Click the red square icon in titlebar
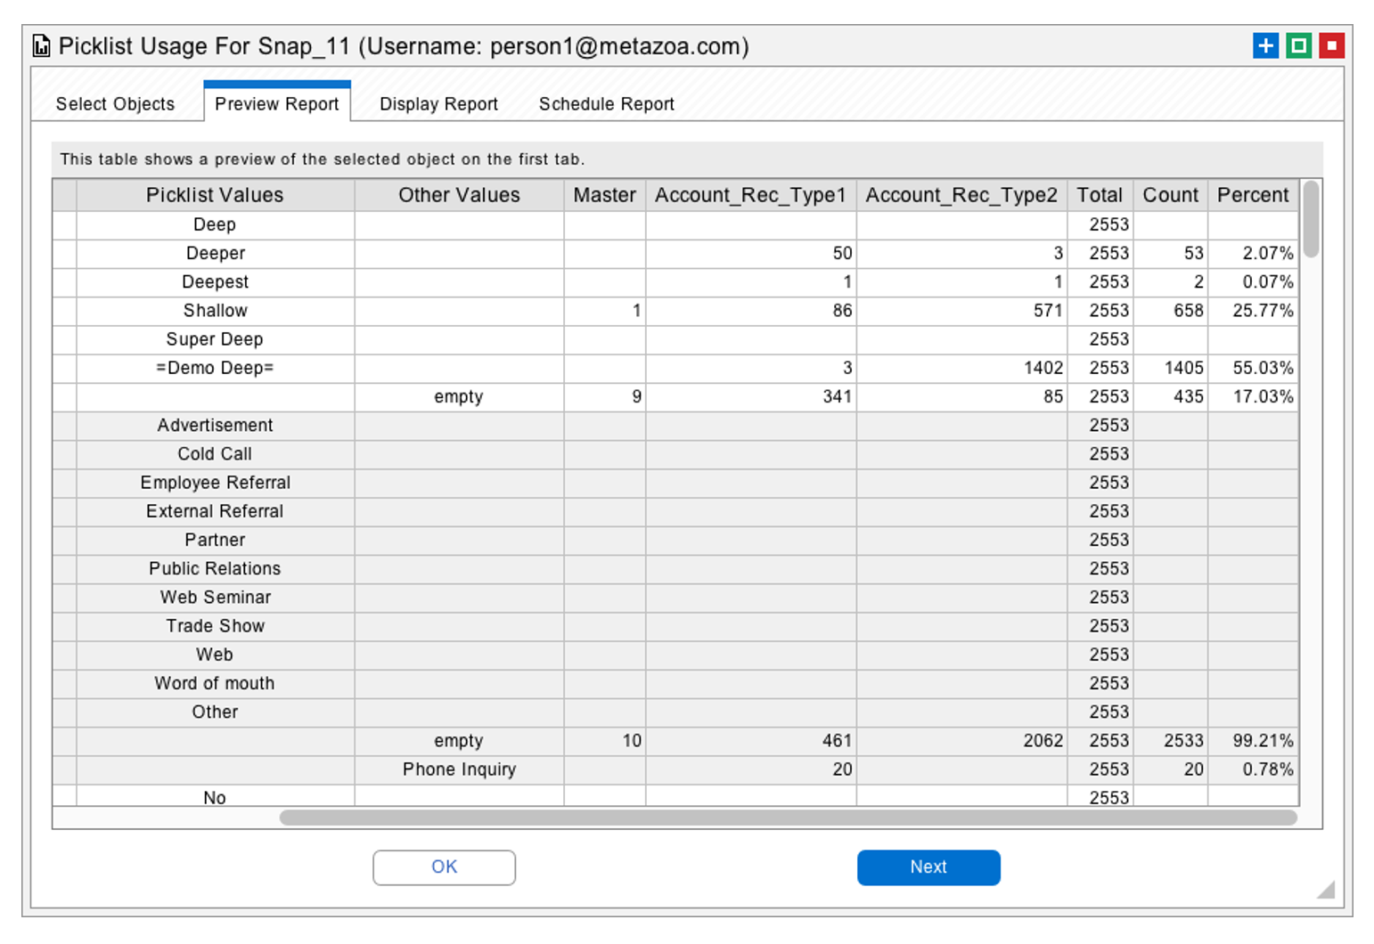Image resolution: width=1374 pixels, height=944 pixels. (x=1331, y=45)
